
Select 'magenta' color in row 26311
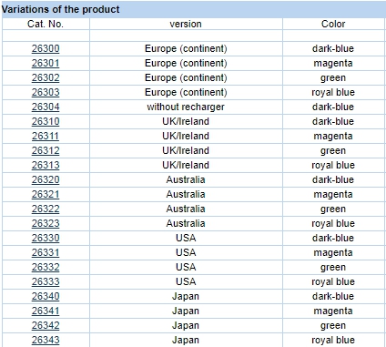[333, 136]
